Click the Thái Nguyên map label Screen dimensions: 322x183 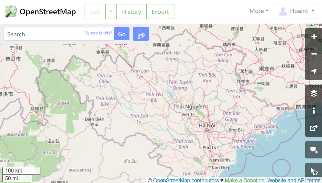tap(189, 107)
